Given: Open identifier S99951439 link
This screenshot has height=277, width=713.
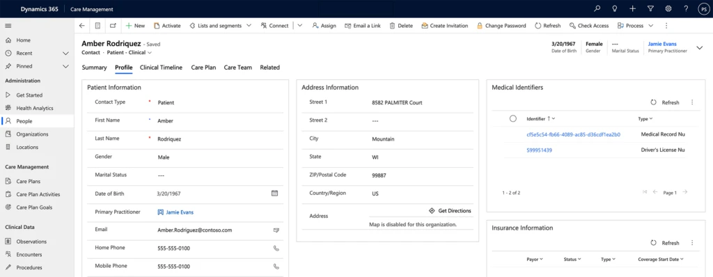Looking at the screenshot, I should click(540, 150).
